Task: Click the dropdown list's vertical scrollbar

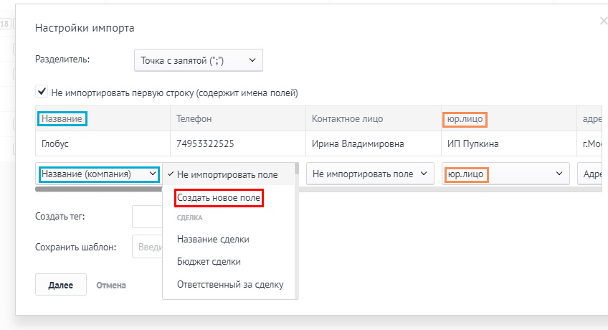Action: (297, 215)
